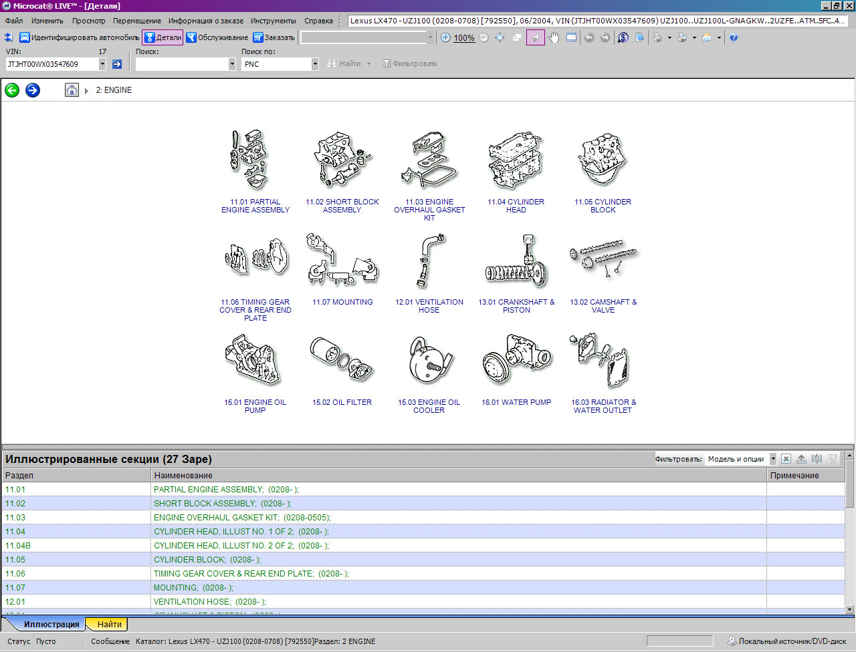This screenshot has height=652, width=856.
Task: Click the help question mark icon
Action: pyautogui.click(x=734, y=37)
